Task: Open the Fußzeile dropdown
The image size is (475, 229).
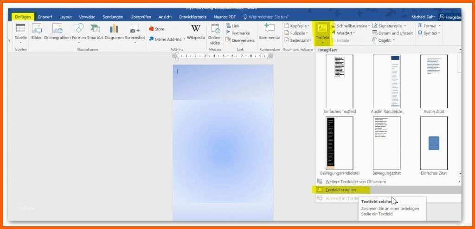Action: 296,33
